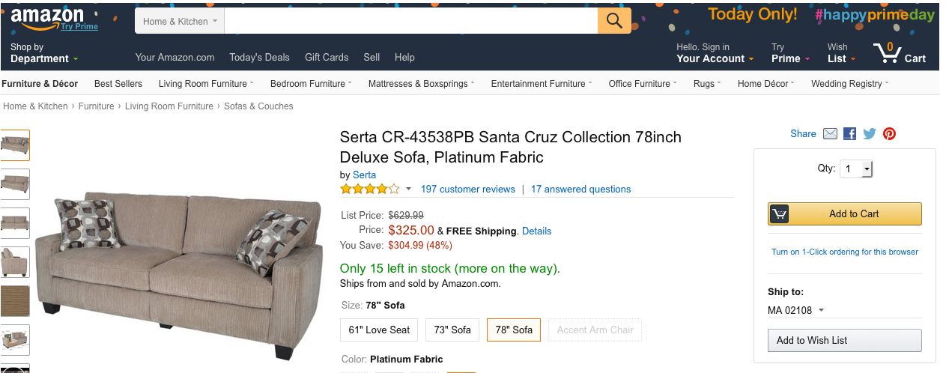The height and width of the screenshot is (373, 946).
Task: Open the Qty quantity dropdown
Action: point(856,169)
